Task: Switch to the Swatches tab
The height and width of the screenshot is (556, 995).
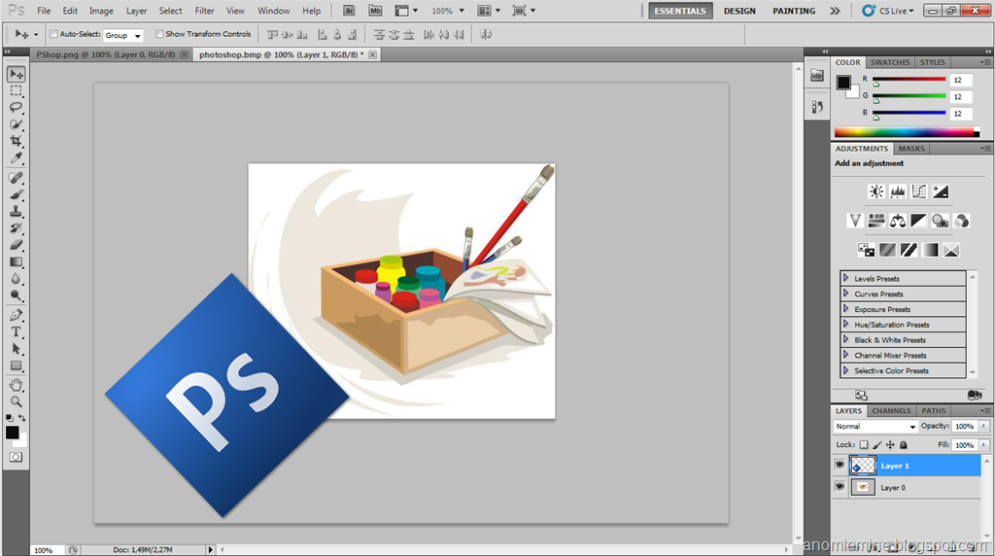Action: point(890,62)
